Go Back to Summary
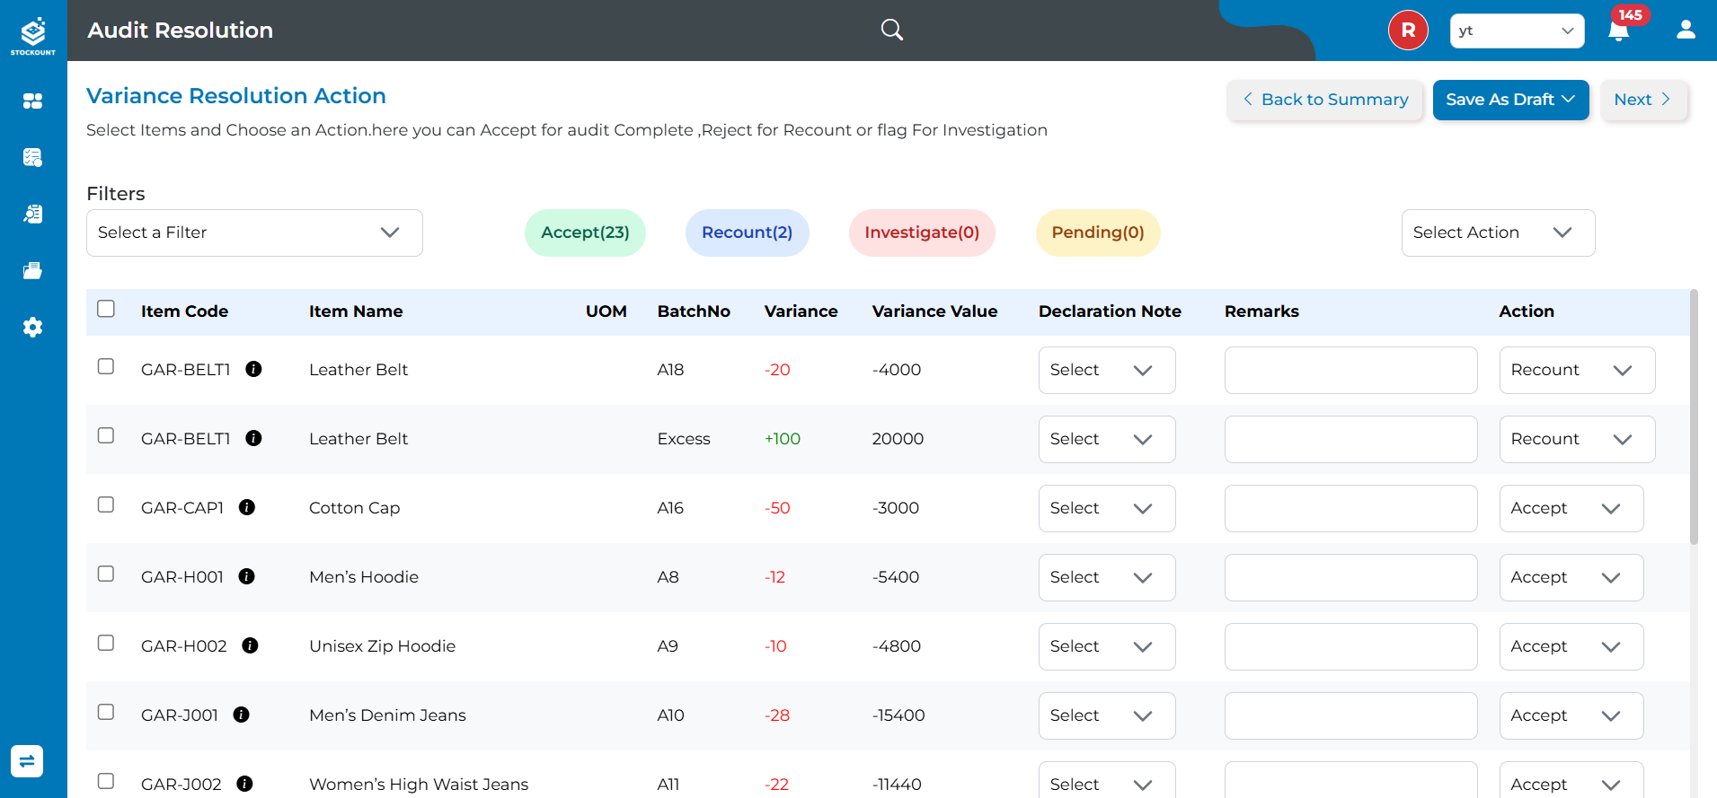 click(1325, 100)
